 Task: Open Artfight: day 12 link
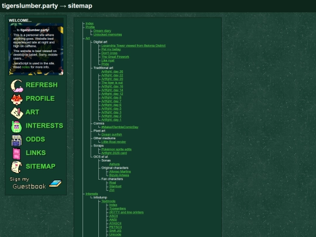[112, 94]
